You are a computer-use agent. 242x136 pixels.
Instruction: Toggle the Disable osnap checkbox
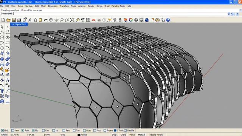125,130
